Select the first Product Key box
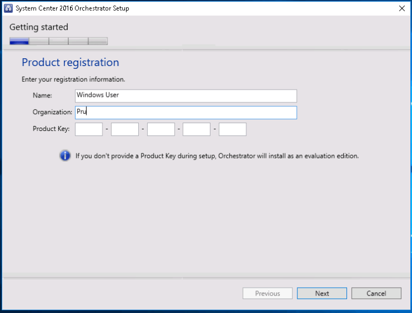Image resolution: width=412 pixels, height=313 pixels. pos(89,129)
